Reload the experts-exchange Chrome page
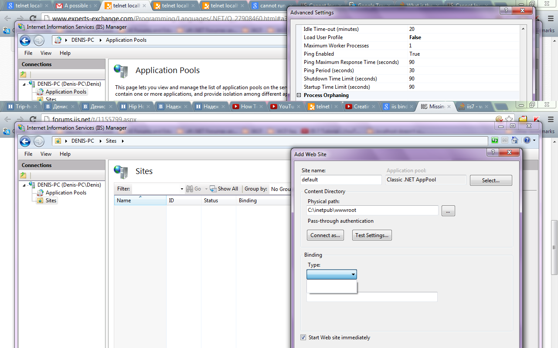The width and height of the screenshot is (558, 348). pos(33,18)
